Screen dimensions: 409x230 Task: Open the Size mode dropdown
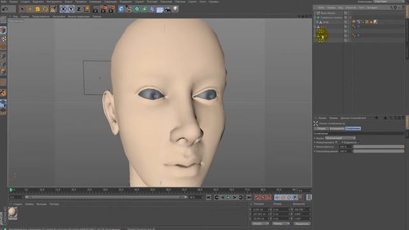click(281, 224)
